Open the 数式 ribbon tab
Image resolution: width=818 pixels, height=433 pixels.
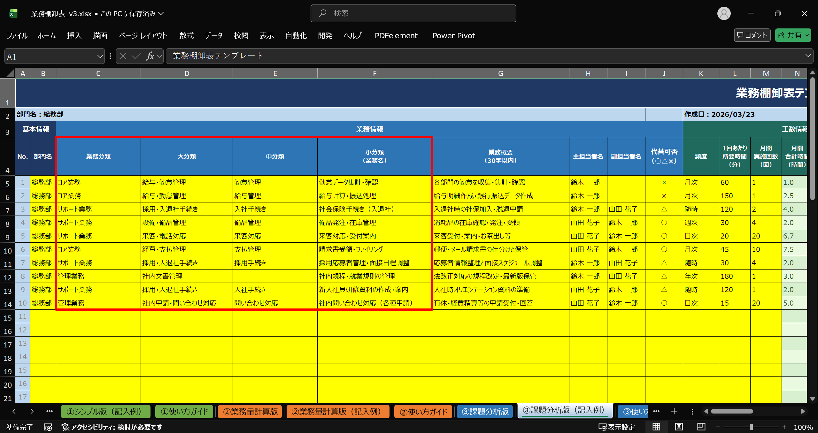coord(186,35)
